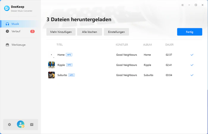This screenshot has width=208, height=134.
Task: Minimize the DeeKeep window
Action: tap(189, 5)
